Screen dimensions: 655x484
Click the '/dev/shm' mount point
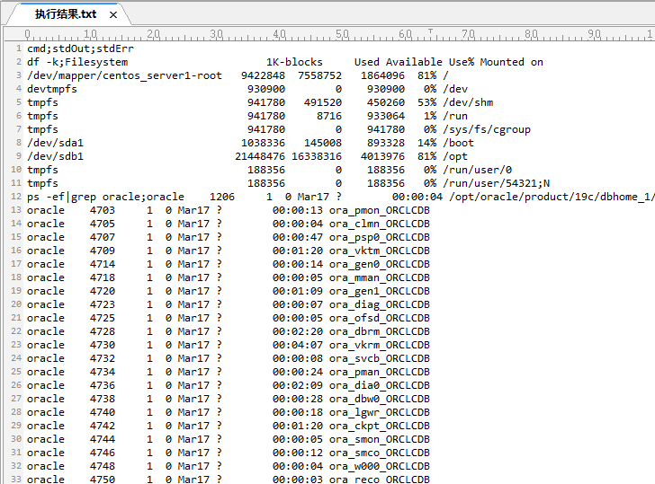tap(468, 102)
